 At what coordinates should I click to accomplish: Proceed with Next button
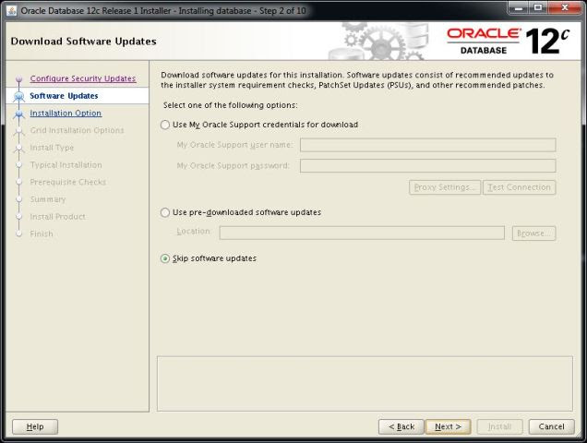[448, 426]
